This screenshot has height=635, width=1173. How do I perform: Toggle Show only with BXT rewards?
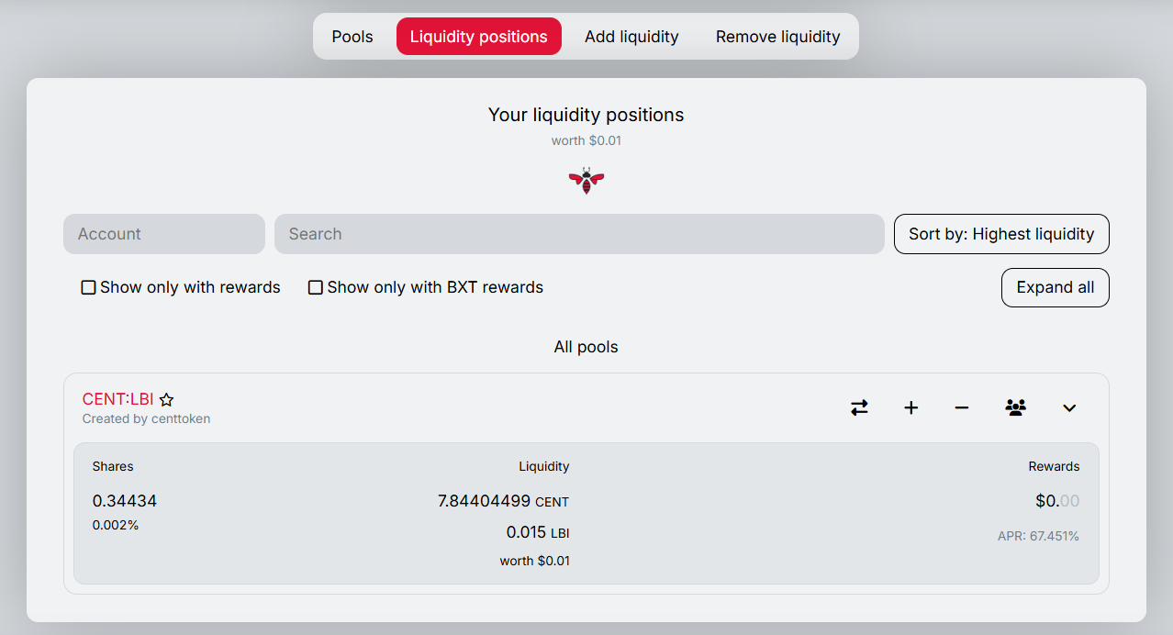pos(316,287)
